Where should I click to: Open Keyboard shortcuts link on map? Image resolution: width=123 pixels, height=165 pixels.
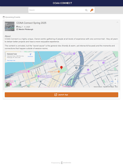click(98, 87)
